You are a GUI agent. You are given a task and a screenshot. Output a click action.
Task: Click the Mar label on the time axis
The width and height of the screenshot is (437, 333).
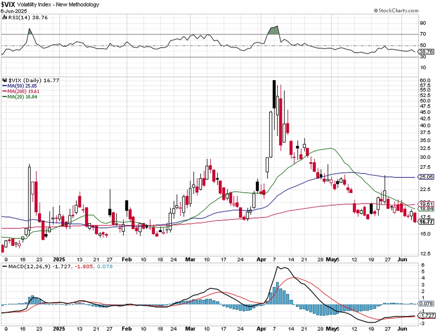tap(190, 259)
